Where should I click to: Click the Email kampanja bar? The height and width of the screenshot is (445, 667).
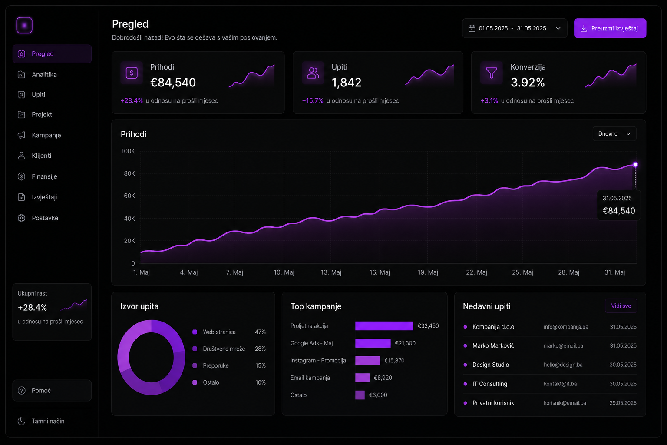click(363, 378)
